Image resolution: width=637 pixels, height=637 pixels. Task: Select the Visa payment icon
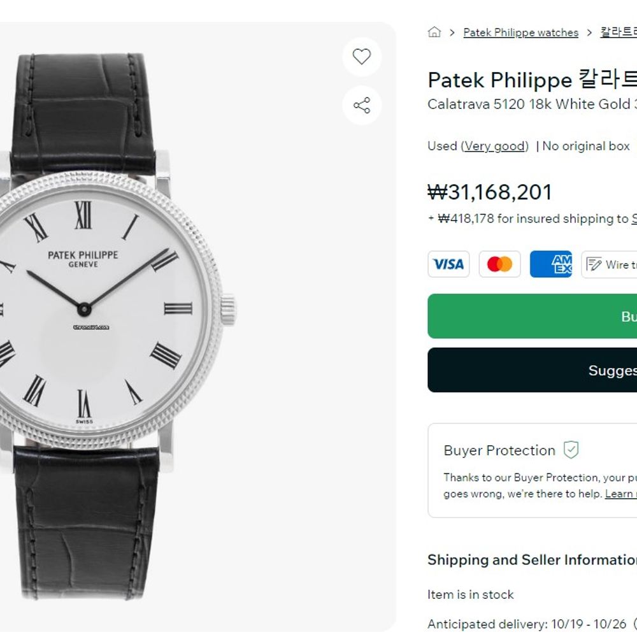pyautogui.click(x=448, y=264)
